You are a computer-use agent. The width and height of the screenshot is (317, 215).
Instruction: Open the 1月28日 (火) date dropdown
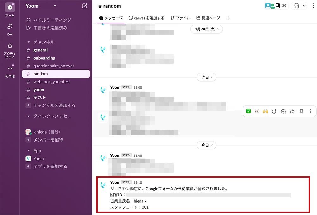click(206, 29)
